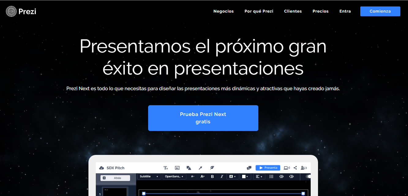The height and width of the screenshot is (196, 408).
Task: Click the Prueba Prezi Next gratis button
Action: [x=203, y=118]
